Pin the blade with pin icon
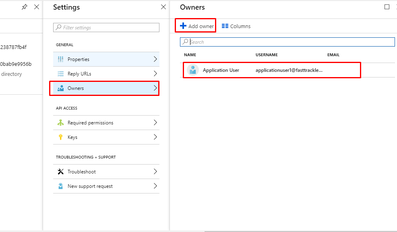 [24, 7]
